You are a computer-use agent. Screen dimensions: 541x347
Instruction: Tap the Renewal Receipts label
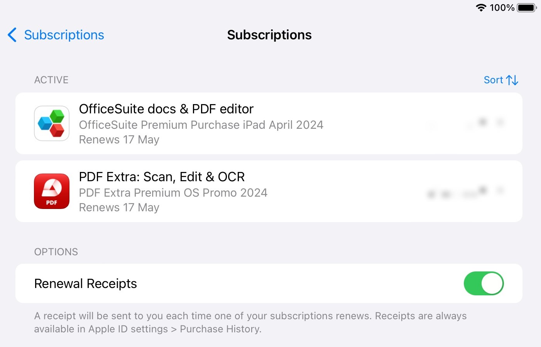86,284
